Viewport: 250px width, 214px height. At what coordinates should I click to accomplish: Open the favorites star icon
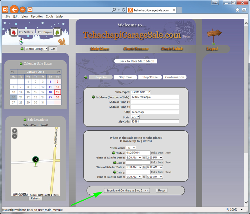tap(237, 10)
